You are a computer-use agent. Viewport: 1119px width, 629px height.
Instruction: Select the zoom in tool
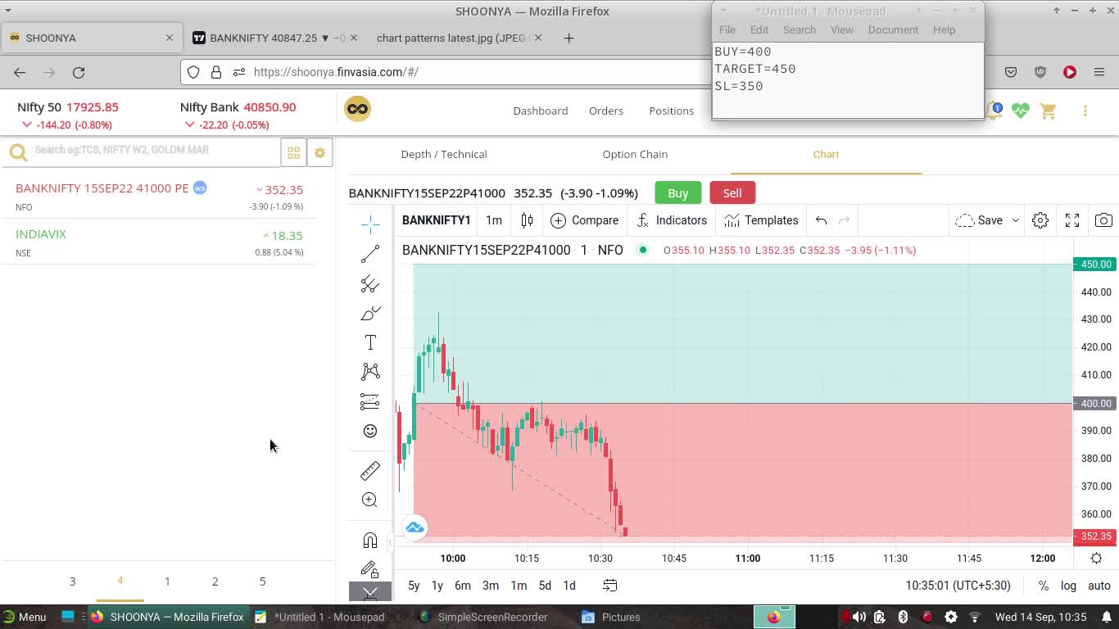pos(370,500)
